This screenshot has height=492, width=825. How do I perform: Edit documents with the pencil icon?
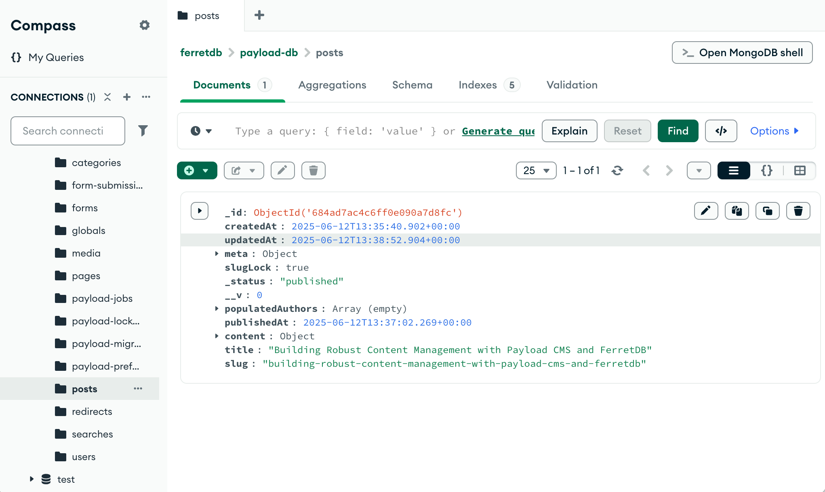(282, 170)
